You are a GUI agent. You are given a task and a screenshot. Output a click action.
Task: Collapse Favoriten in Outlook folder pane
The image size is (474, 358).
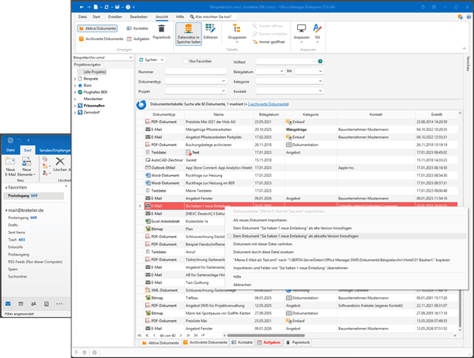(x=6, y=188)
